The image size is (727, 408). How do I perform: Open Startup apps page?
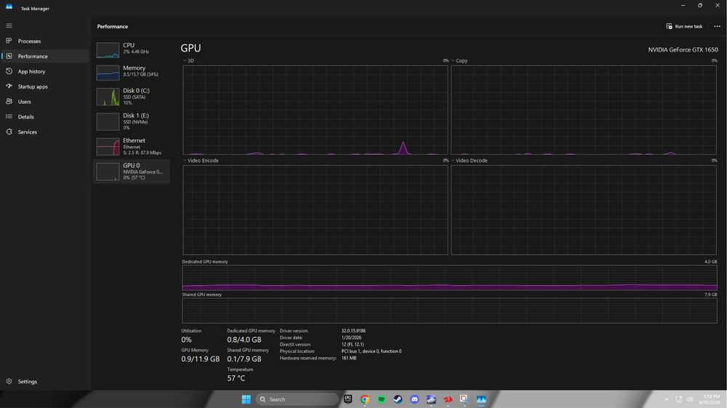(x=45, y=86)
